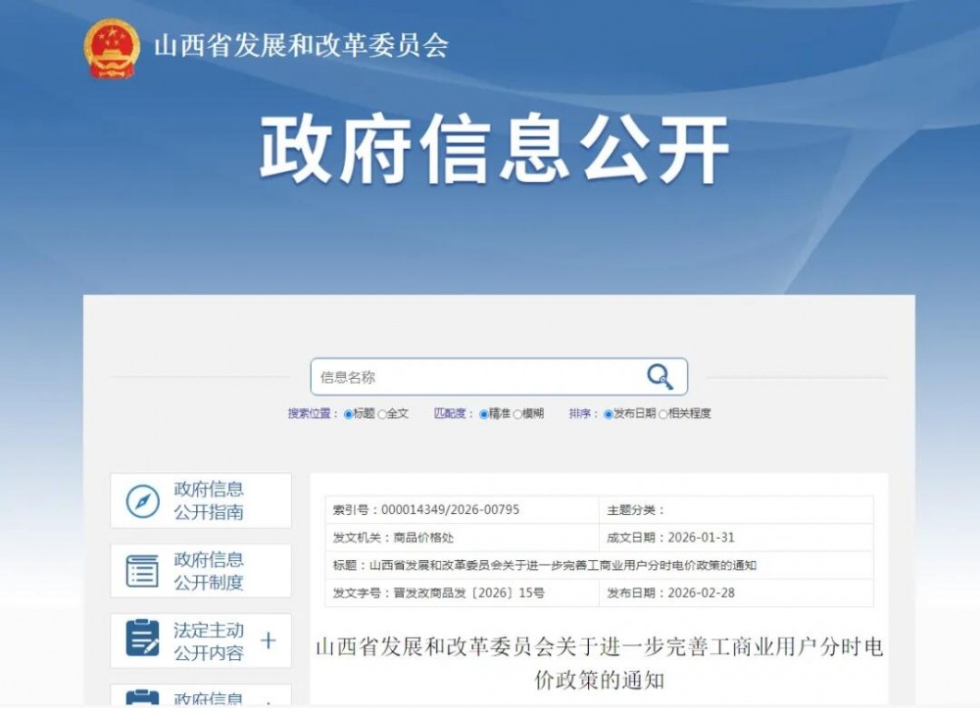The width and height of the screenshot is (980, 708).
Task: Sort results by 发布日期
Action: pos(609,414)
